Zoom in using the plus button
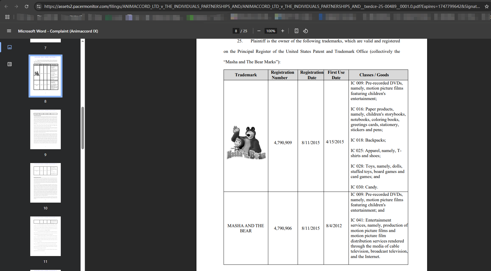This screenshot has width=491, height=271. (x=282, y=31)
